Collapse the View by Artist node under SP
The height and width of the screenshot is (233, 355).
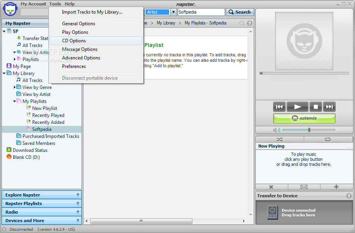pos(14,52)
